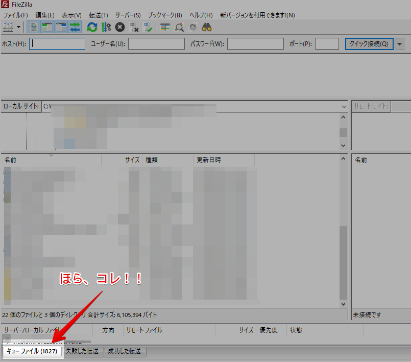The width and height of the screenshot is (411, 362).
Task: Click the local file list scroll-down arrow
Action: coord(344,304)
